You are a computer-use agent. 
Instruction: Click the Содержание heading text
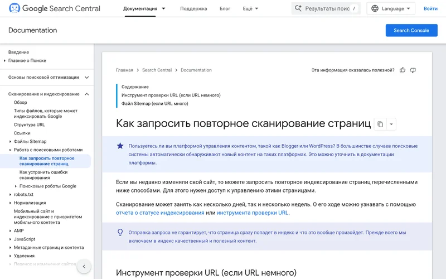pos(135,87)
